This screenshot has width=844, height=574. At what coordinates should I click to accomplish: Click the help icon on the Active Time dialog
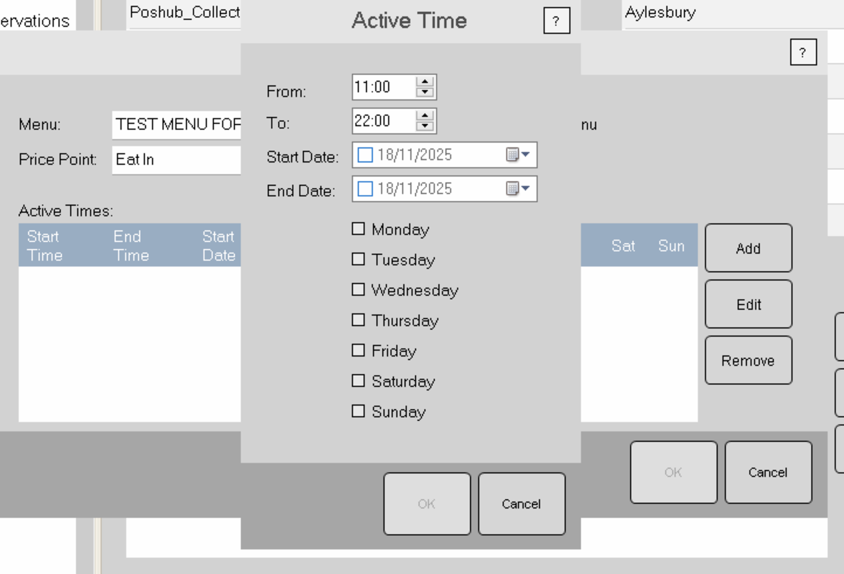556,20
